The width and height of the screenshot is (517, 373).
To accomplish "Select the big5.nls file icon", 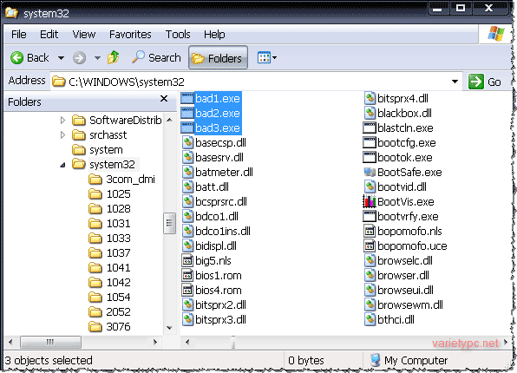I will point(187,260).
